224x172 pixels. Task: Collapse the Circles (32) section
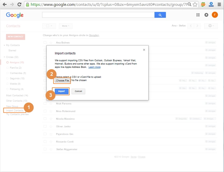[4, 57]
